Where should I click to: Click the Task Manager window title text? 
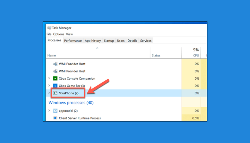tap(62, 28)
